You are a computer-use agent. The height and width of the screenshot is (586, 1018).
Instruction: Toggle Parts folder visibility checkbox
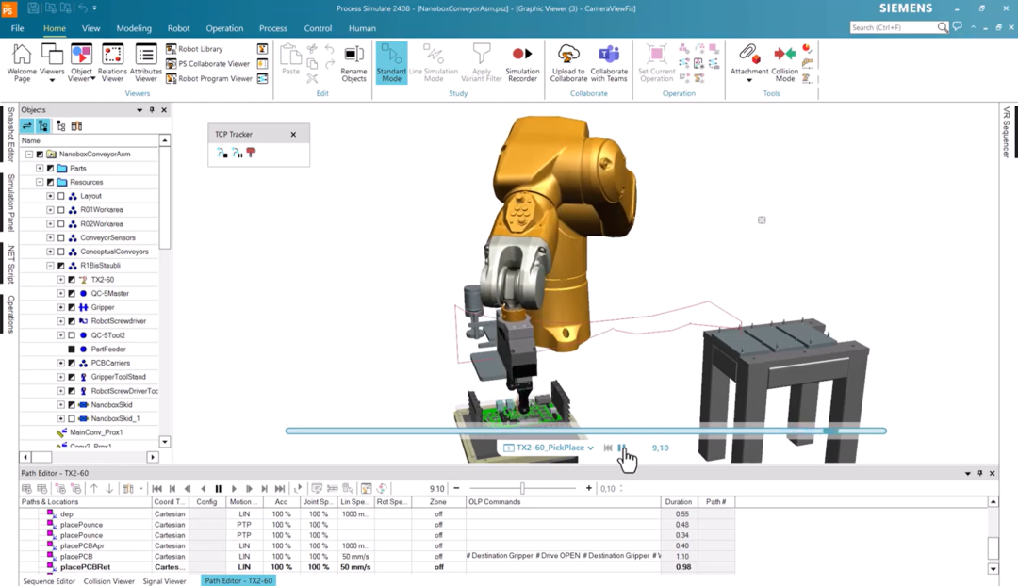coord(51,168)
